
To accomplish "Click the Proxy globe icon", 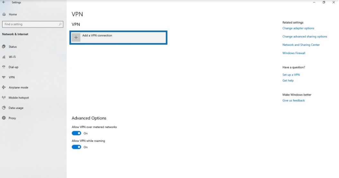I will 4,118.
